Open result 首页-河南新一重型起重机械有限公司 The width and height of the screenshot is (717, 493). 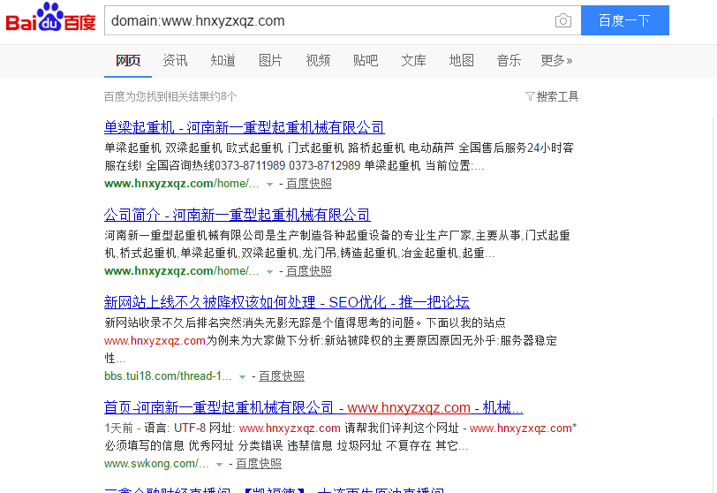pos(313,407)
